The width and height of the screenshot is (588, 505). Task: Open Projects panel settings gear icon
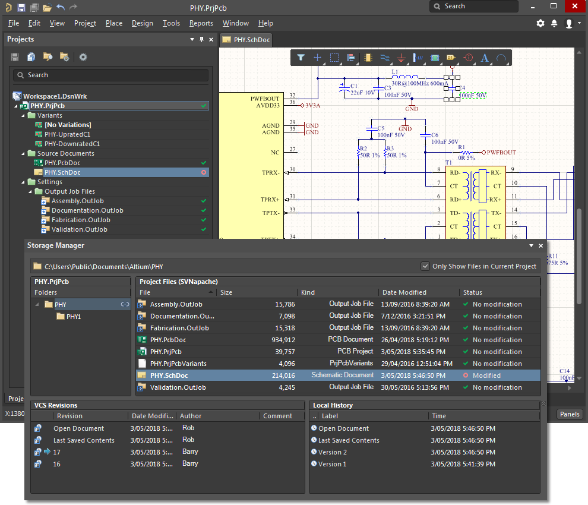pyautogui.click(x=83, y=57)
